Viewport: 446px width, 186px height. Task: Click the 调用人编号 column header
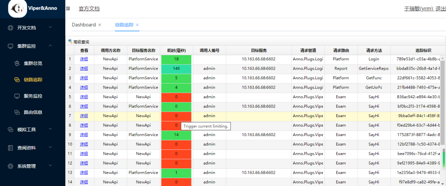click(209, 51)
